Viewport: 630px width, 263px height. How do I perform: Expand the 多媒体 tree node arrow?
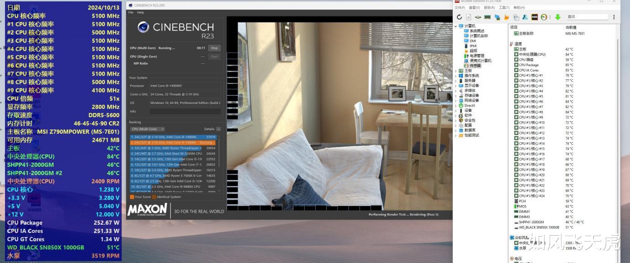pyautogui.click(x=455, y=91)
